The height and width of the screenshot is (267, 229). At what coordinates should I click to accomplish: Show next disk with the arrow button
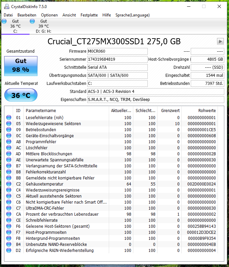[220, 41]
